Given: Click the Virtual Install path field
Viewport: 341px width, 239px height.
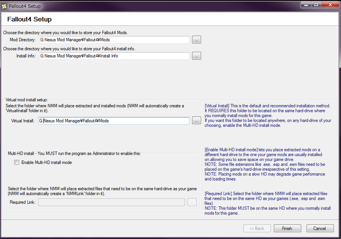Looking at the screenshot, I should (114, 121).
